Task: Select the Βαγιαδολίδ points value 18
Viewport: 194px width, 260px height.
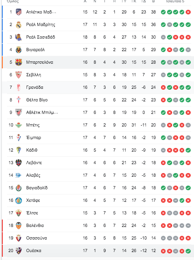Action: (154, 188)
